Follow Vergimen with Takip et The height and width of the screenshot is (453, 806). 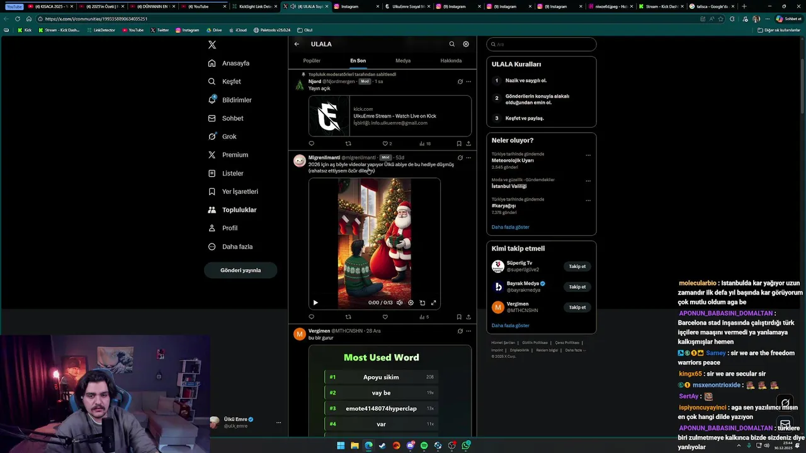pyautogui.click(x=577, y=308)
